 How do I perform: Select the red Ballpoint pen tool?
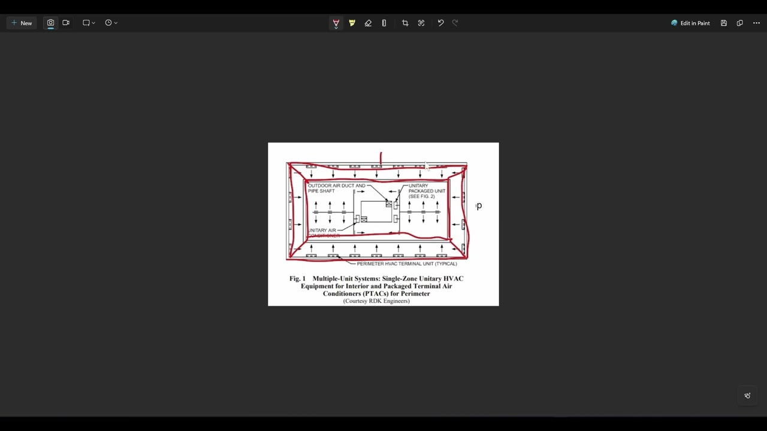click(x=336, y=23)
